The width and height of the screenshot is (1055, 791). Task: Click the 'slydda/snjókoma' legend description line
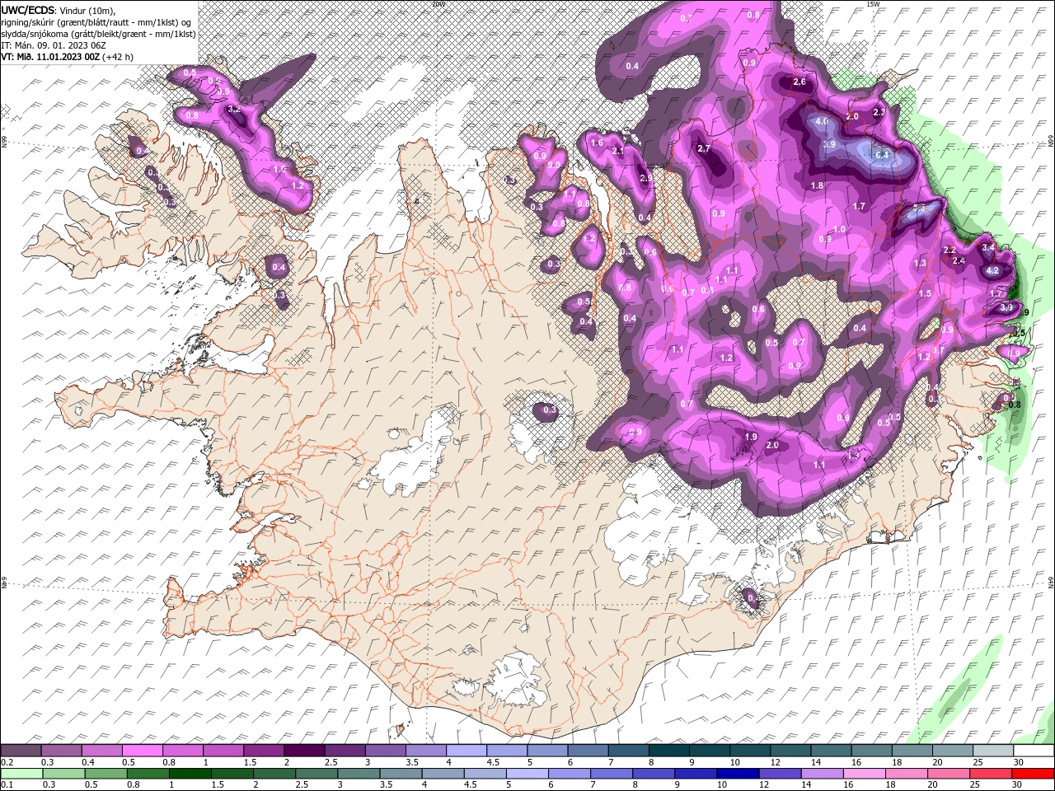coord(98,34)
